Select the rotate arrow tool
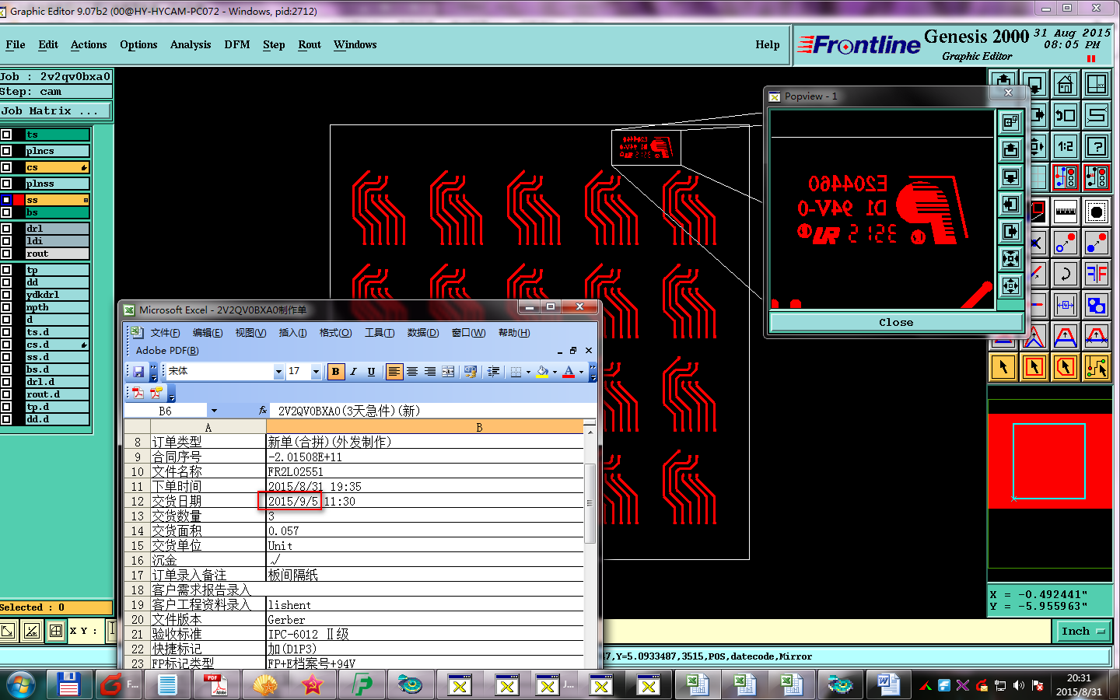Screen dimensions: 1120x700 pyautogui.click(x=1065, y=273)
